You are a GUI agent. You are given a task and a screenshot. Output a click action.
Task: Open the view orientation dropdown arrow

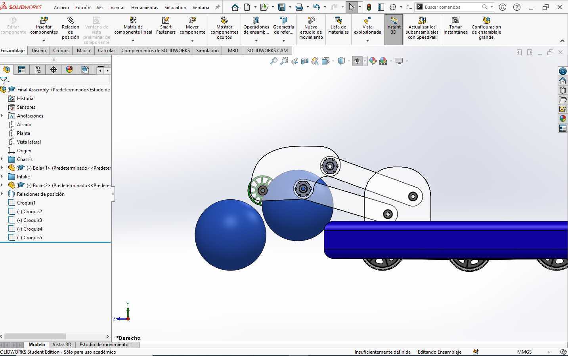click(x=333, y=61)
